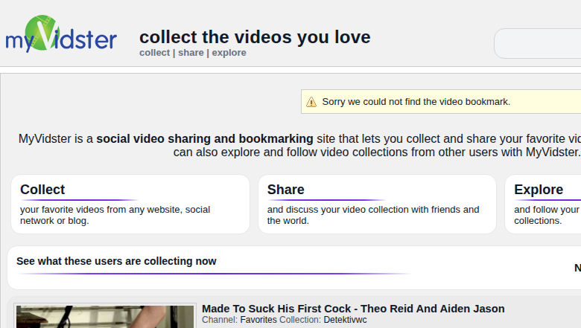The width and height of the screenshot is (581, 328).
Task: Open the Explore card heading
Action: coord(538,190)
